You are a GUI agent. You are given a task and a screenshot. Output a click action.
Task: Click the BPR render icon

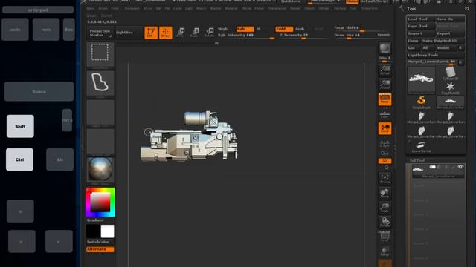(385, 48)
